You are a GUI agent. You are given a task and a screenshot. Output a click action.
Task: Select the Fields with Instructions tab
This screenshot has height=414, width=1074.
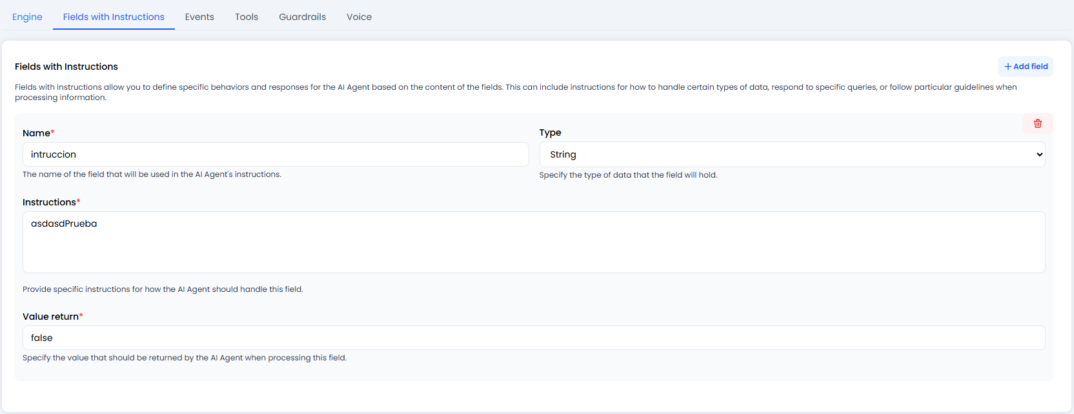[114, 17]
